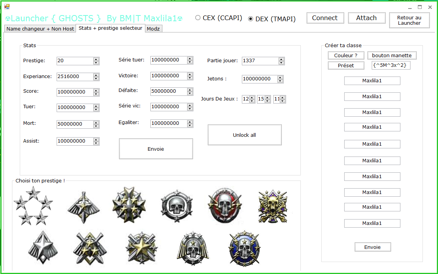438x274 pixels.
Task: Increase Série tuer using its up arrow
Action: click(190, 58)
